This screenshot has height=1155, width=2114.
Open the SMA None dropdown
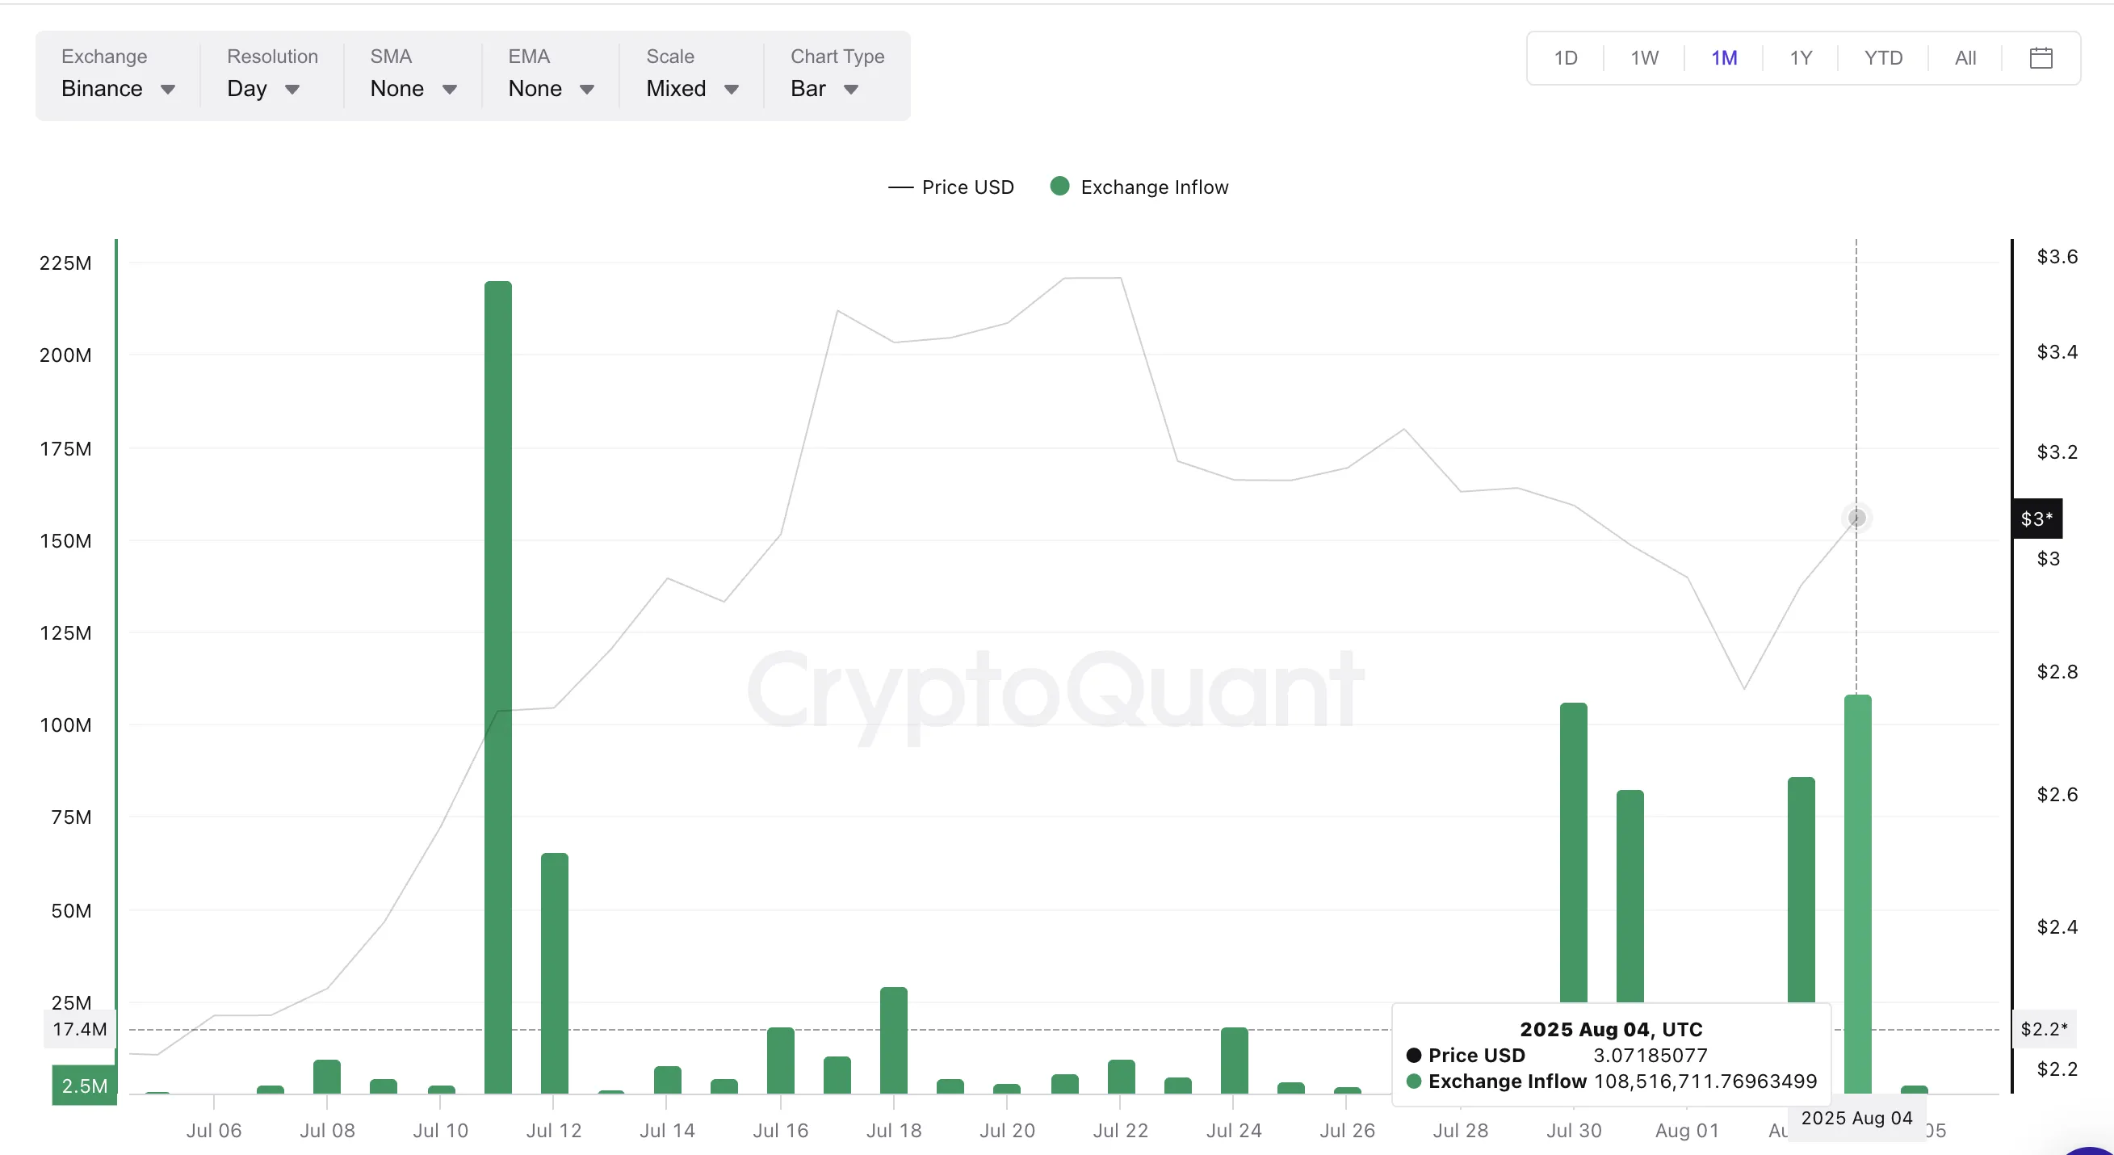[x=413, y=89]
